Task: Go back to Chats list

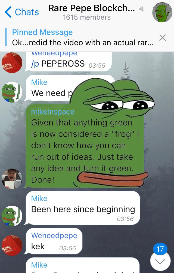Action: (22, 12)
